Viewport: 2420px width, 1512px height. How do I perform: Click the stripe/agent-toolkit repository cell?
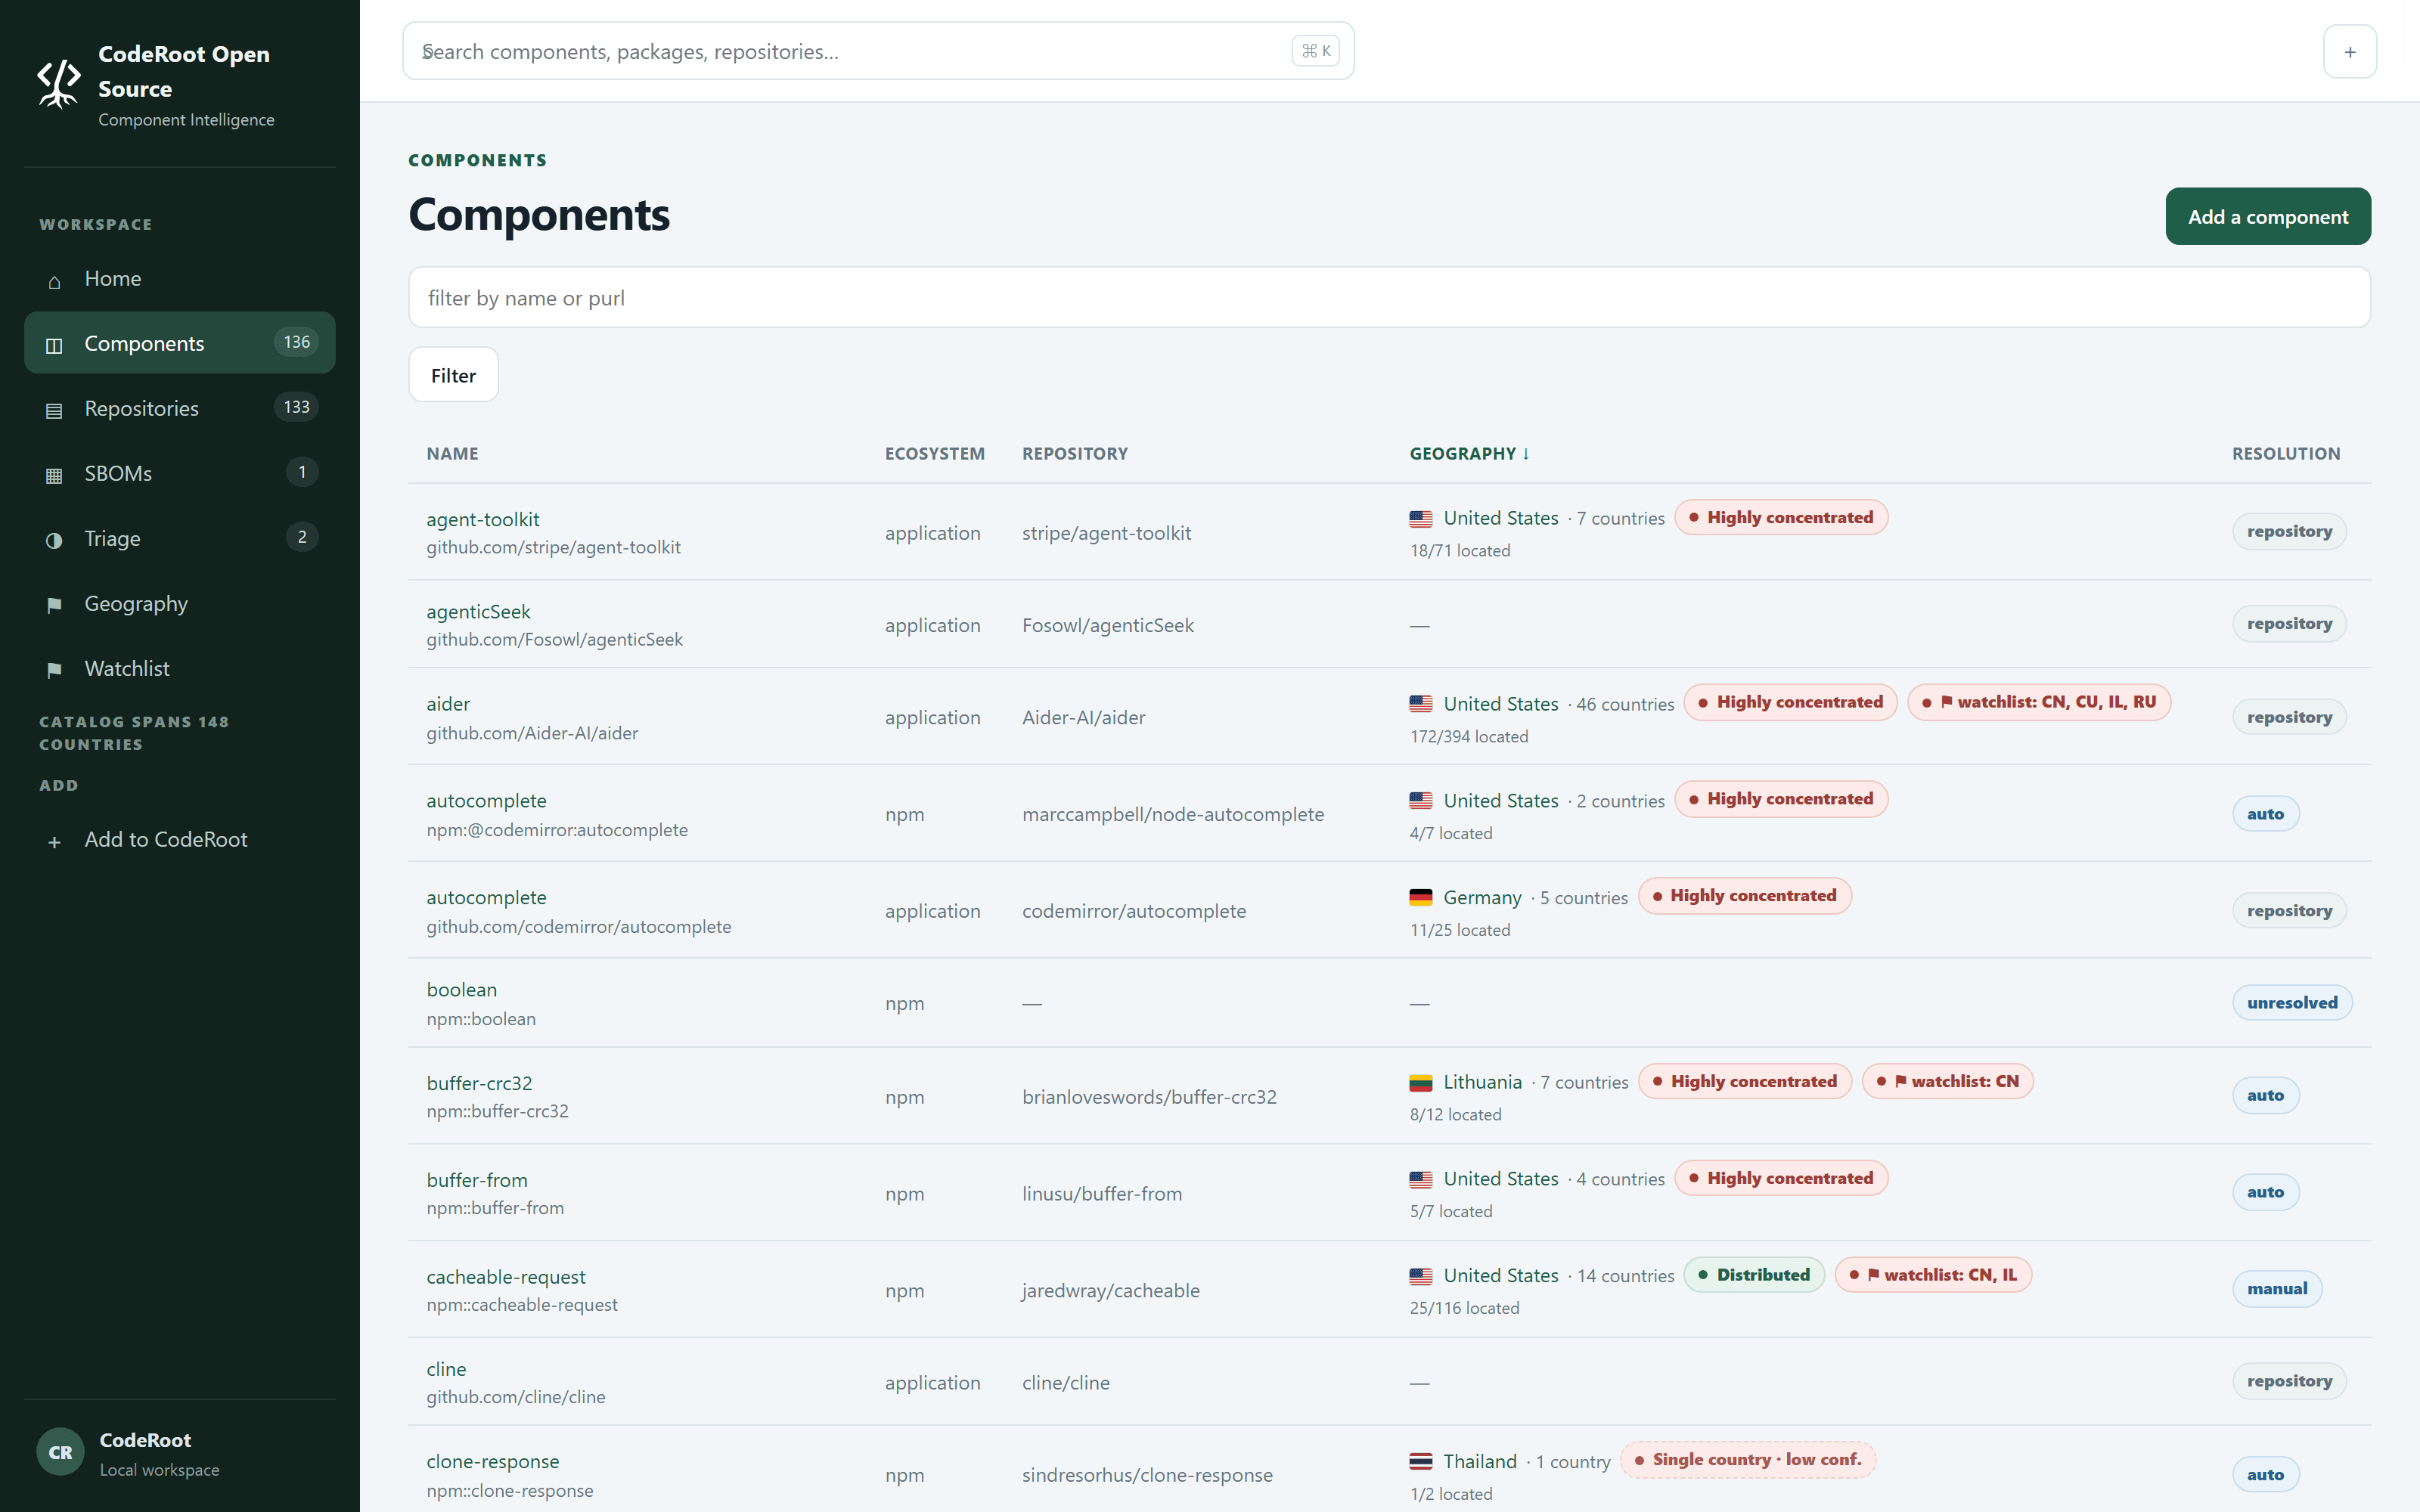1106,533
